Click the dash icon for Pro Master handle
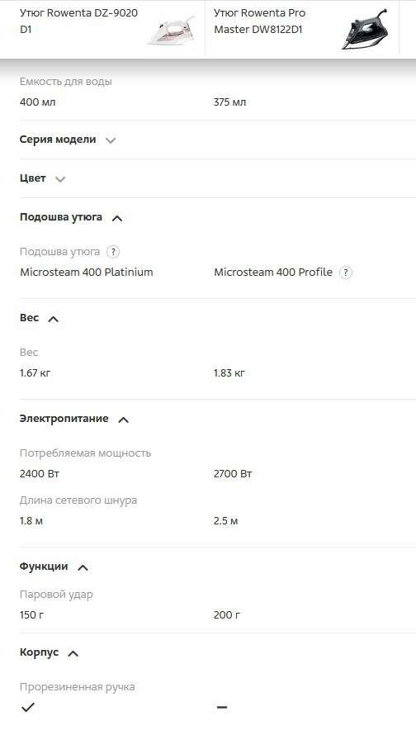 coord(222,707)
